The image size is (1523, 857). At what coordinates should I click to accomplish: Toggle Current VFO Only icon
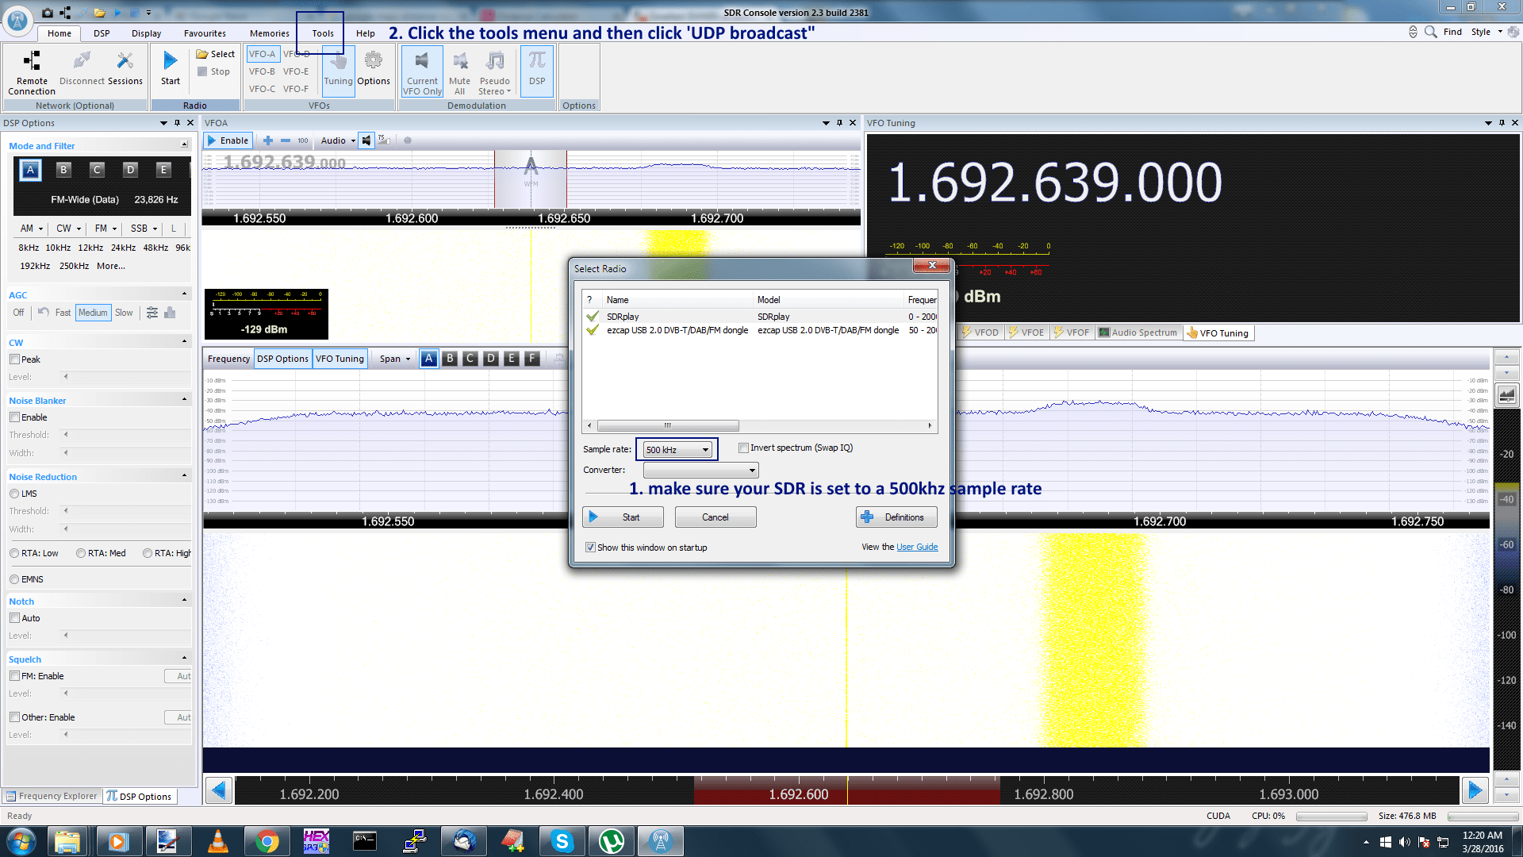pyautogui.click(x=422, y=60)
